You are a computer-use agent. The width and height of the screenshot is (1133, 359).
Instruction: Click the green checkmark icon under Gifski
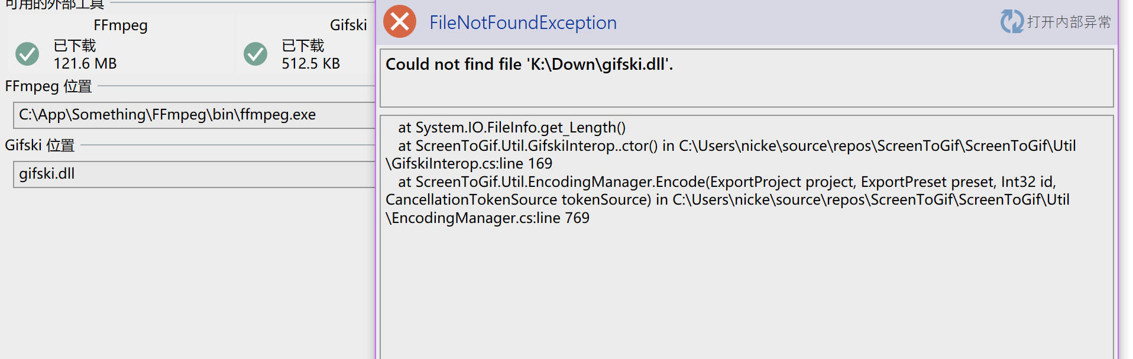point(255,54)
